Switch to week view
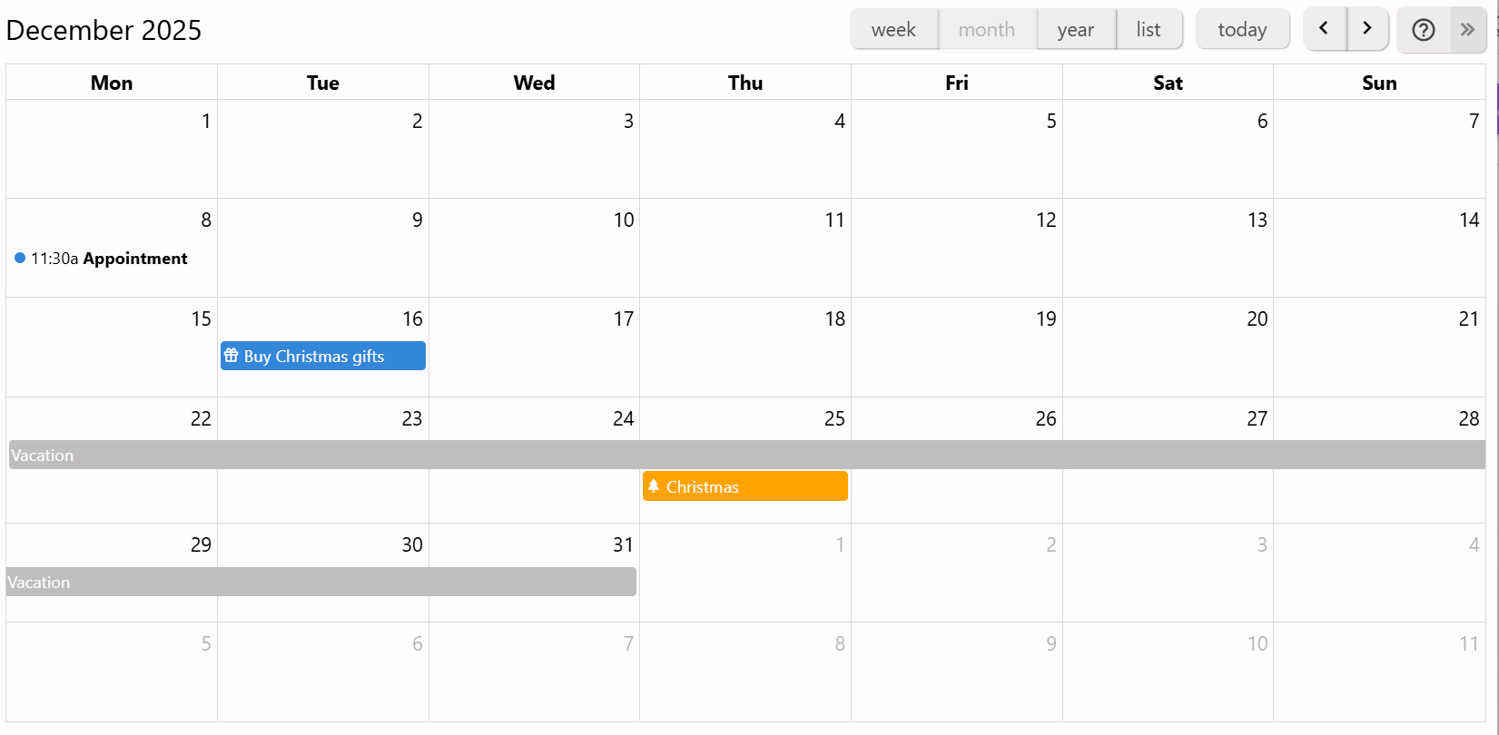The image size is (1499, 735). pos(893,30)
